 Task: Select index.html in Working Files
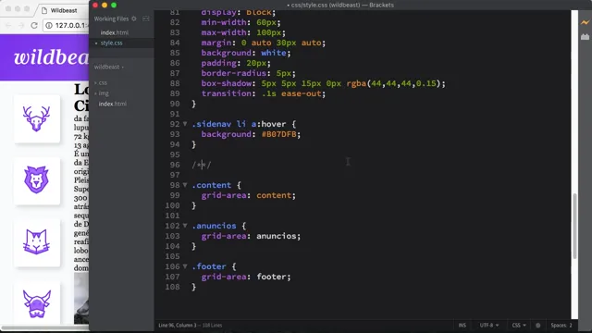(115, 32)
